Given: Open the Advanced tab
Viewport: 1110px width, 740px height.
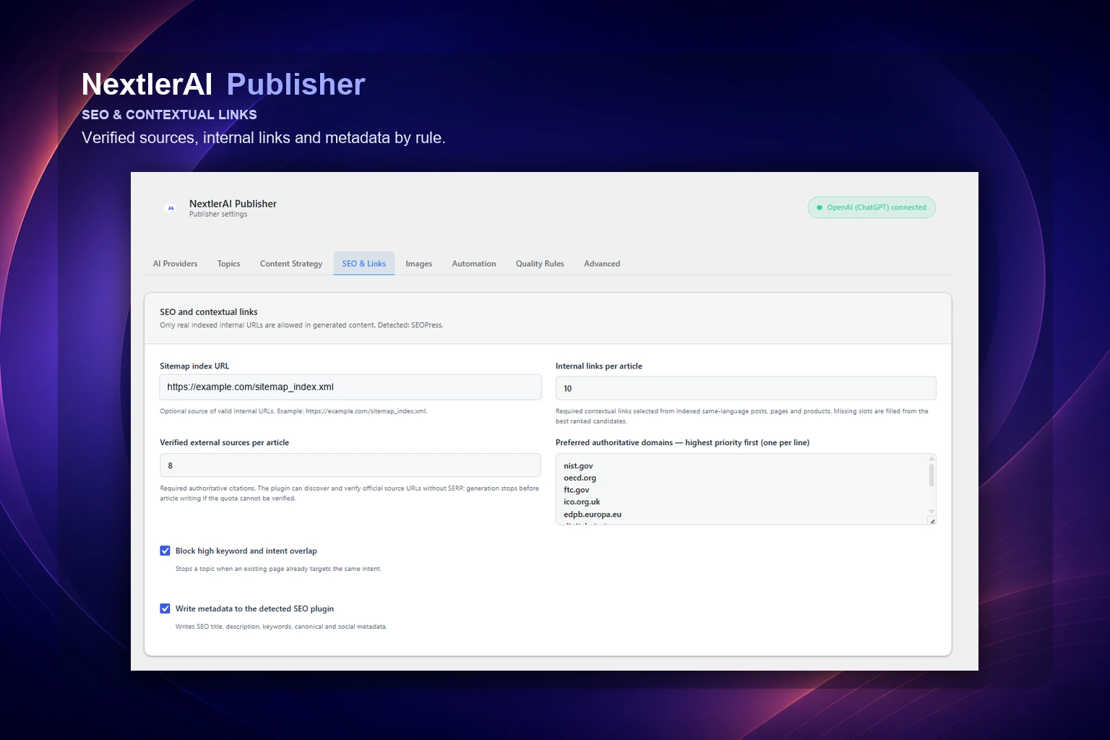Looking at the screenshot, I should pos(602,264).
